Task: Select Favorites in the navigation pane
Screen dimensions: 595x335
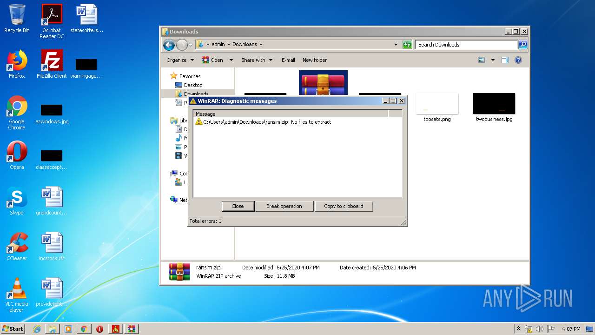Action: pos(190,76)
